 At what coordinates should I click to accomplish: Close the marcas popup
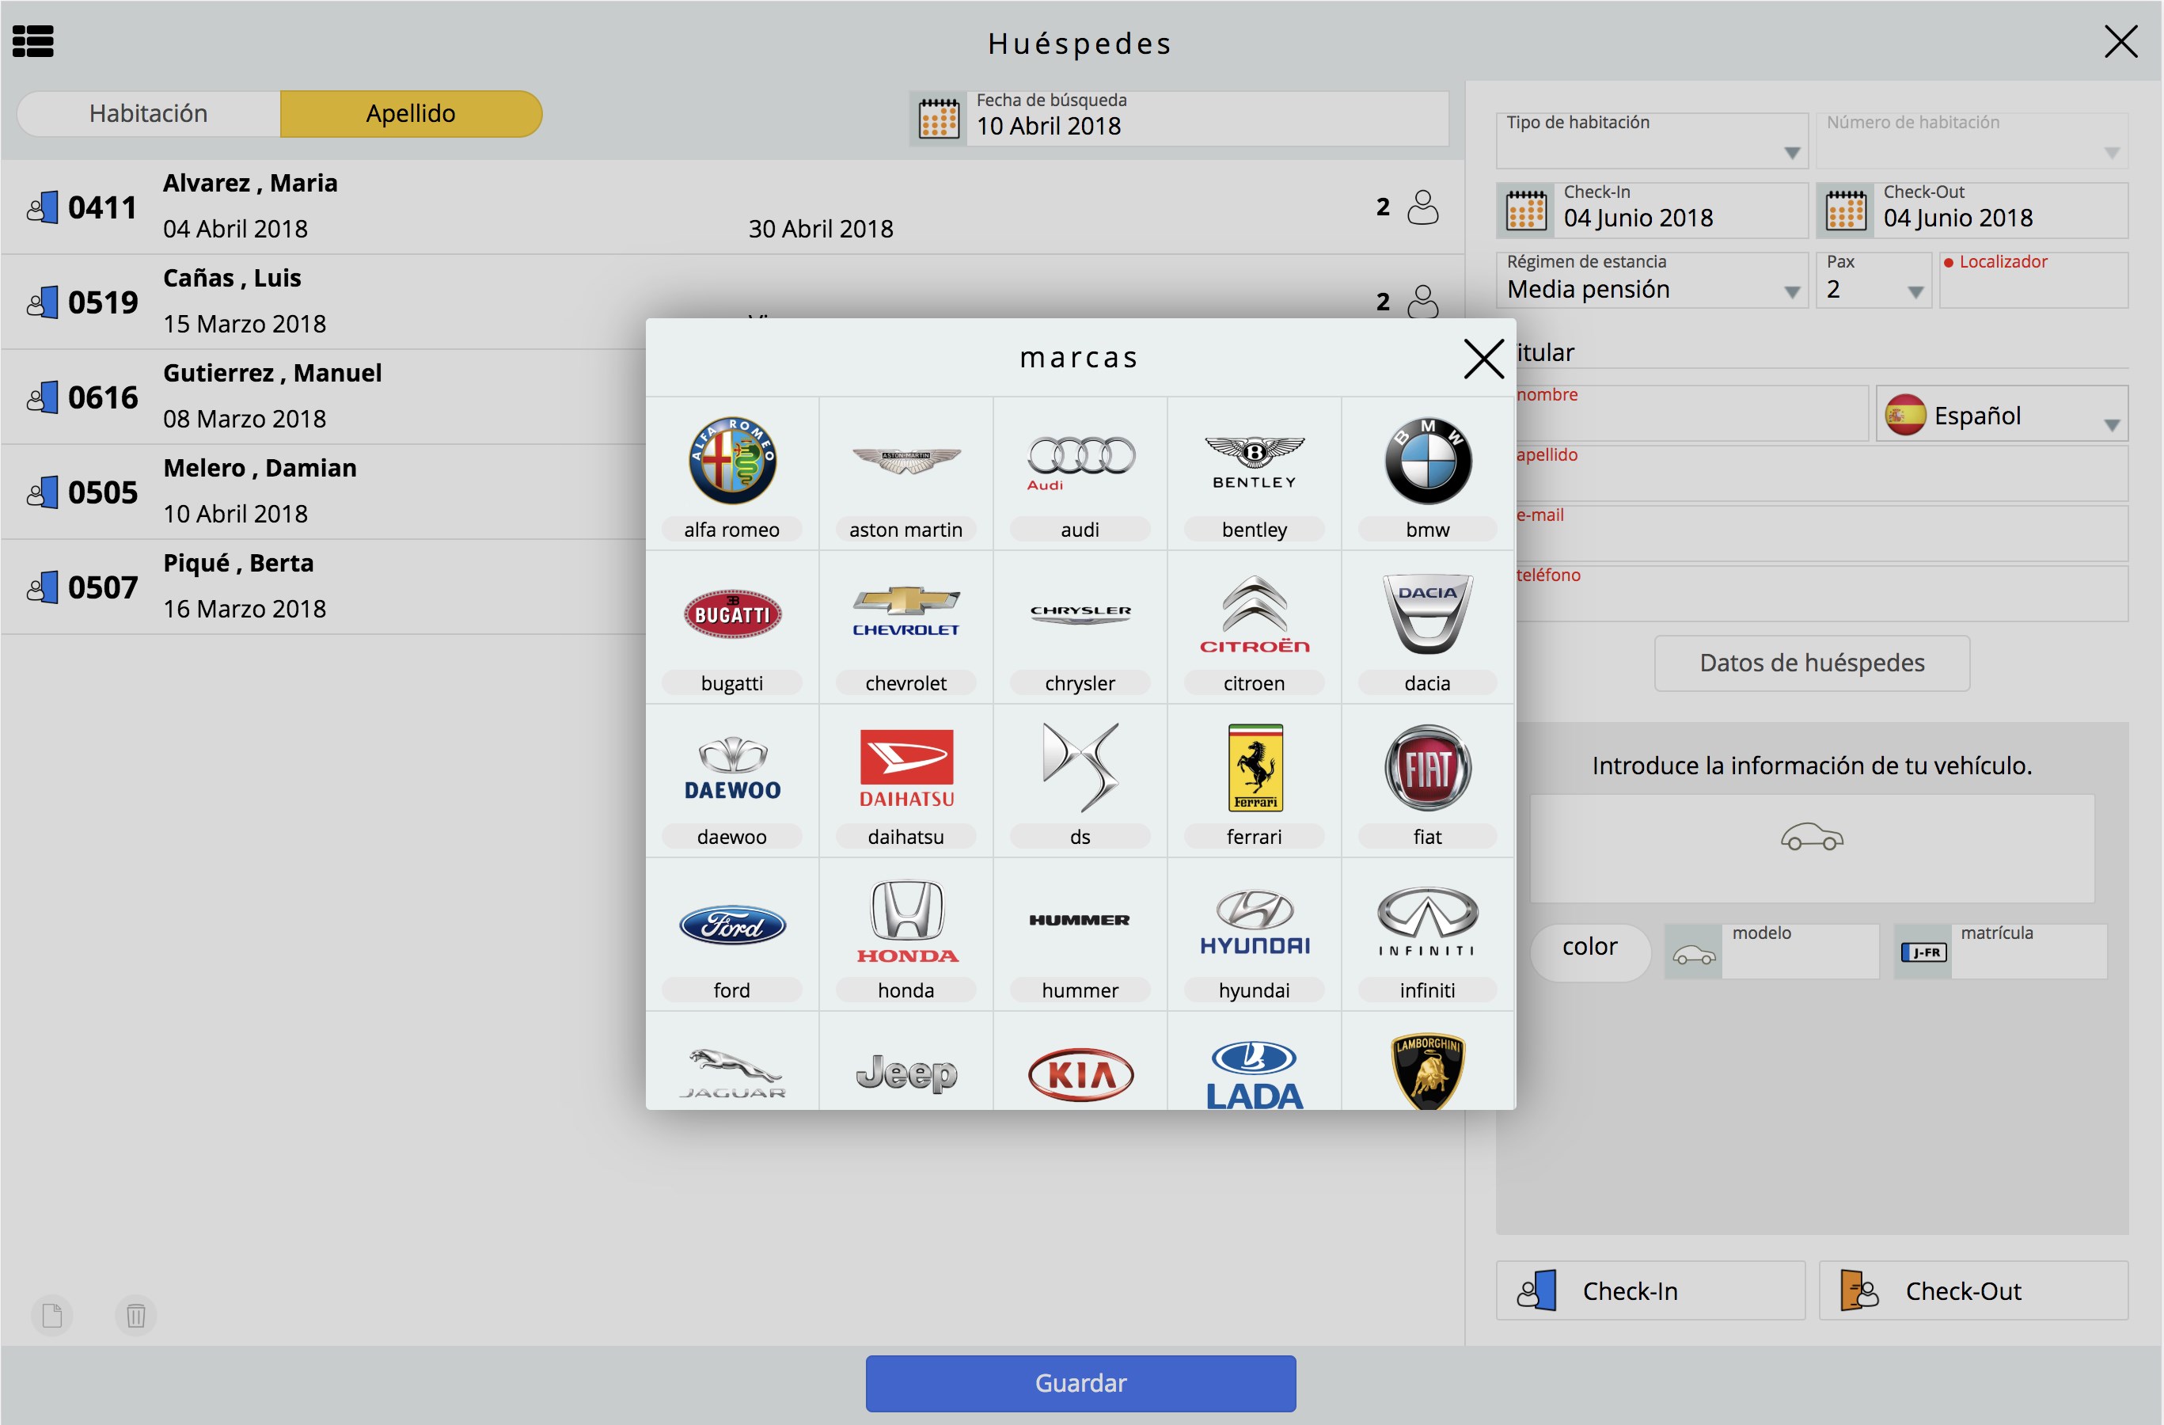point(1483,359)
